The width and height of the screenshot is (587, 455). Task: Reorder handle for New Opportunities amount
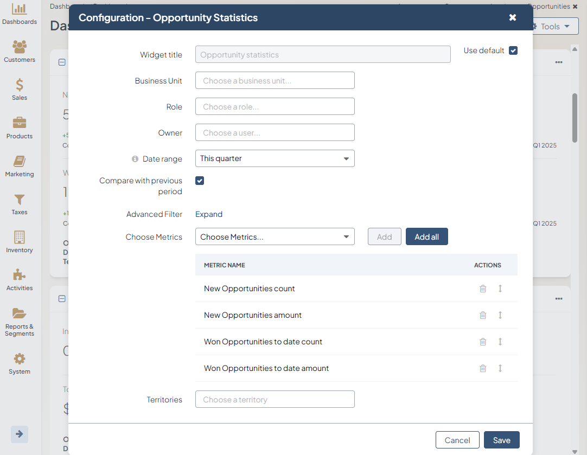[x=500, y=315]
